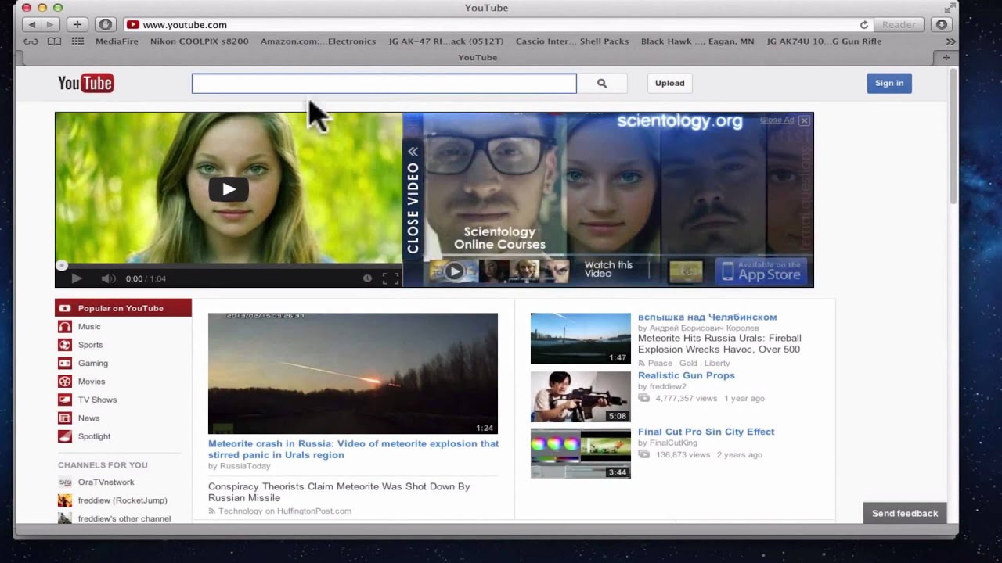The image size is (1002, 563).
Task: Click the Send feedback button
Action: [x=905, y=513]
